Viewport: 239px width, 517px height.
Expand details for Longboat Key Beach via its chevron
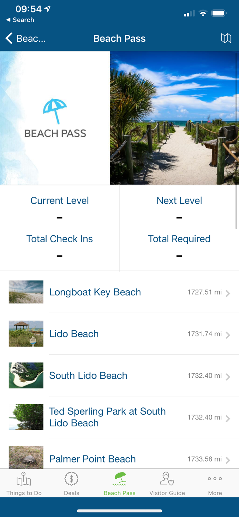[228, 293]
